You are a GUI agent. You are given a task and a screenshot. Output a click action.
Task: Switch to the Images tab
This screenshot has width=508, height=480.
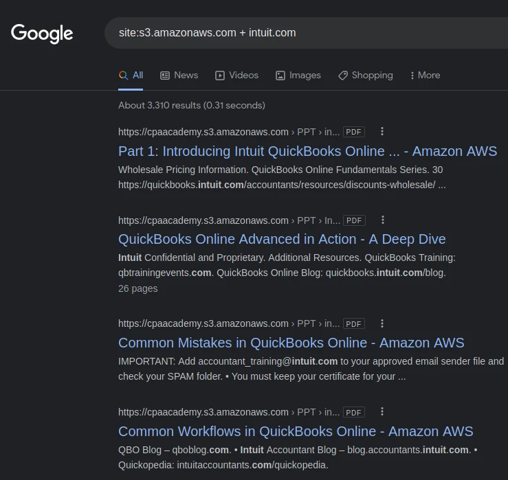(298, 76)
